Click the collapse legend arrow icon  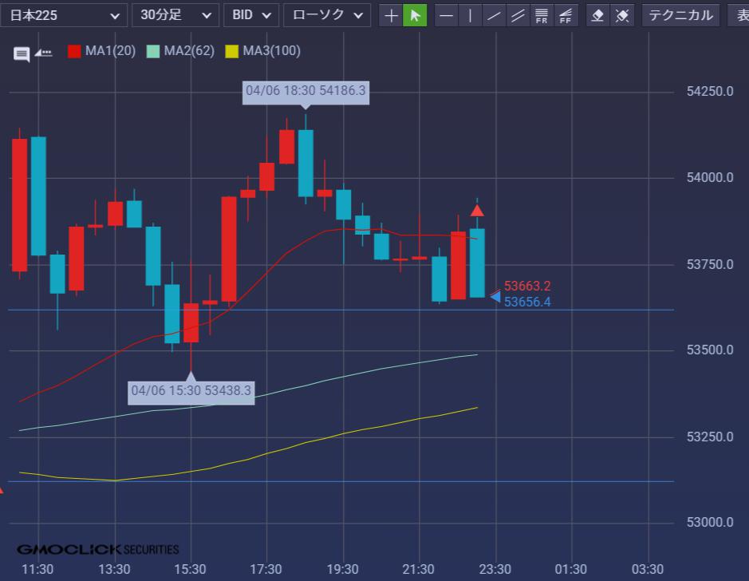43,53
